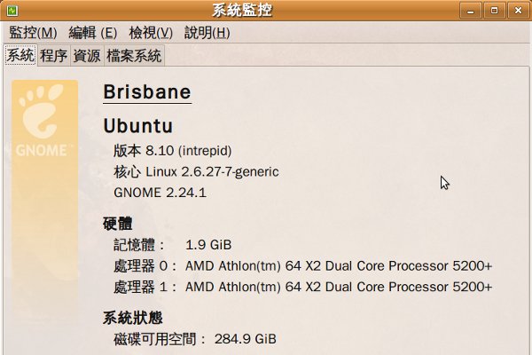
Task: Click the System Monitor title bar icon
Action: tap(12, 11)
